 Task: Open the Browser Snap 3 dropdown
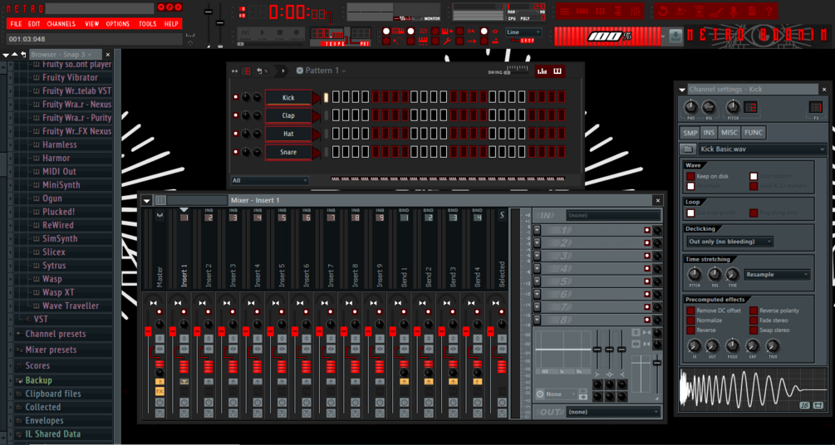coord(66,54)
